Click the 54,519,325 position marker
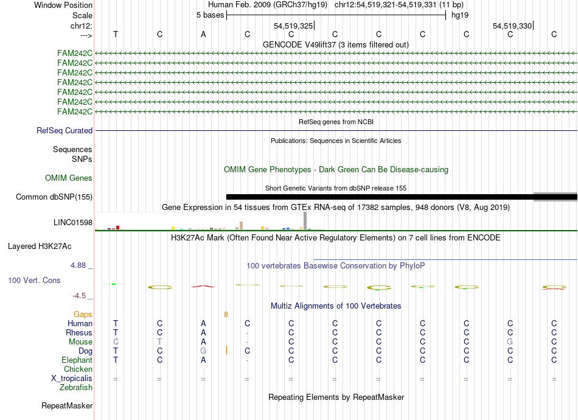Viewport: 578px width, 420px height. 293,26
